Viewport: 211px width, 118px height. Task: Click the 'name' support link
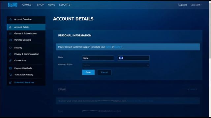tap(108, 47)
